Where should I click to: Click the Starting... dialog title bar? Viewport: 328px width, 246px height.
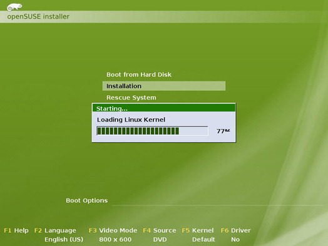click(x=164, y=108)
